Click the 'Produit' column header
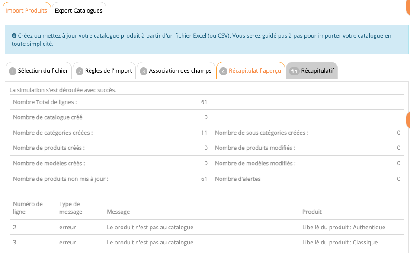 pyautogui.click(x=312, y=212)
